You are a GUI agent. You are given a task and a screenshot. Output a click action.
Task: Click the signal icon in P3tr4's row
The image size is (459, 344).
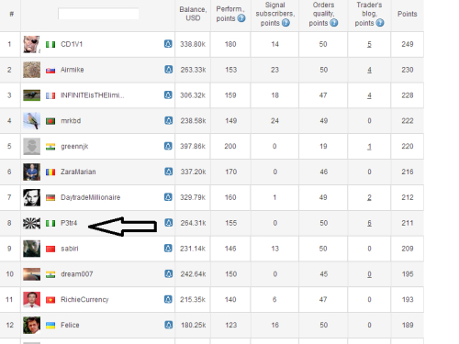(x=168, y=222)
